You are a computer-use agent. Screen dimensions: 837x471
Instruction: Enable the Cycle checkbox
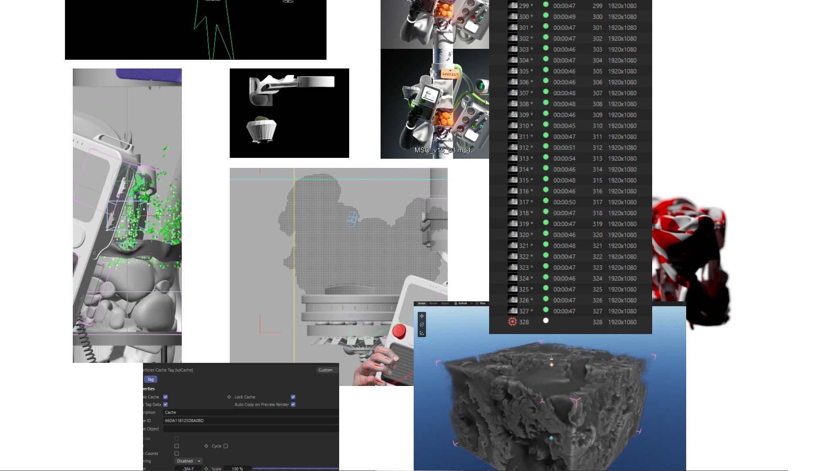pyautogui.click(x=225, y=446)
